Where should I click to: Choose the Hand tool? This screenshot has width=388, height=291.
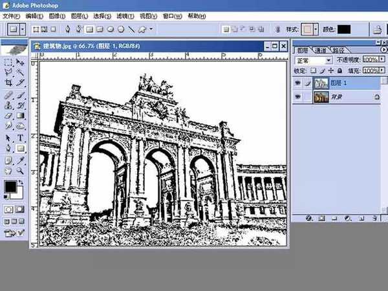[x=8, y=171]
